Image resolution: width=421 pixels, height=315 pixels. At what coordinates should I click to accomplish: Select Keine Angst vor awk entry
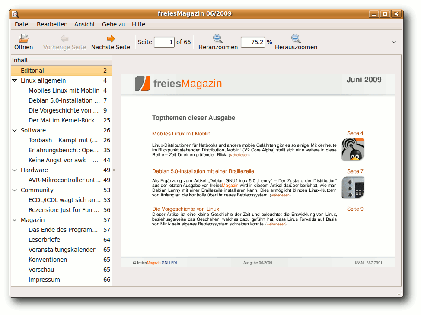[61, 160]
